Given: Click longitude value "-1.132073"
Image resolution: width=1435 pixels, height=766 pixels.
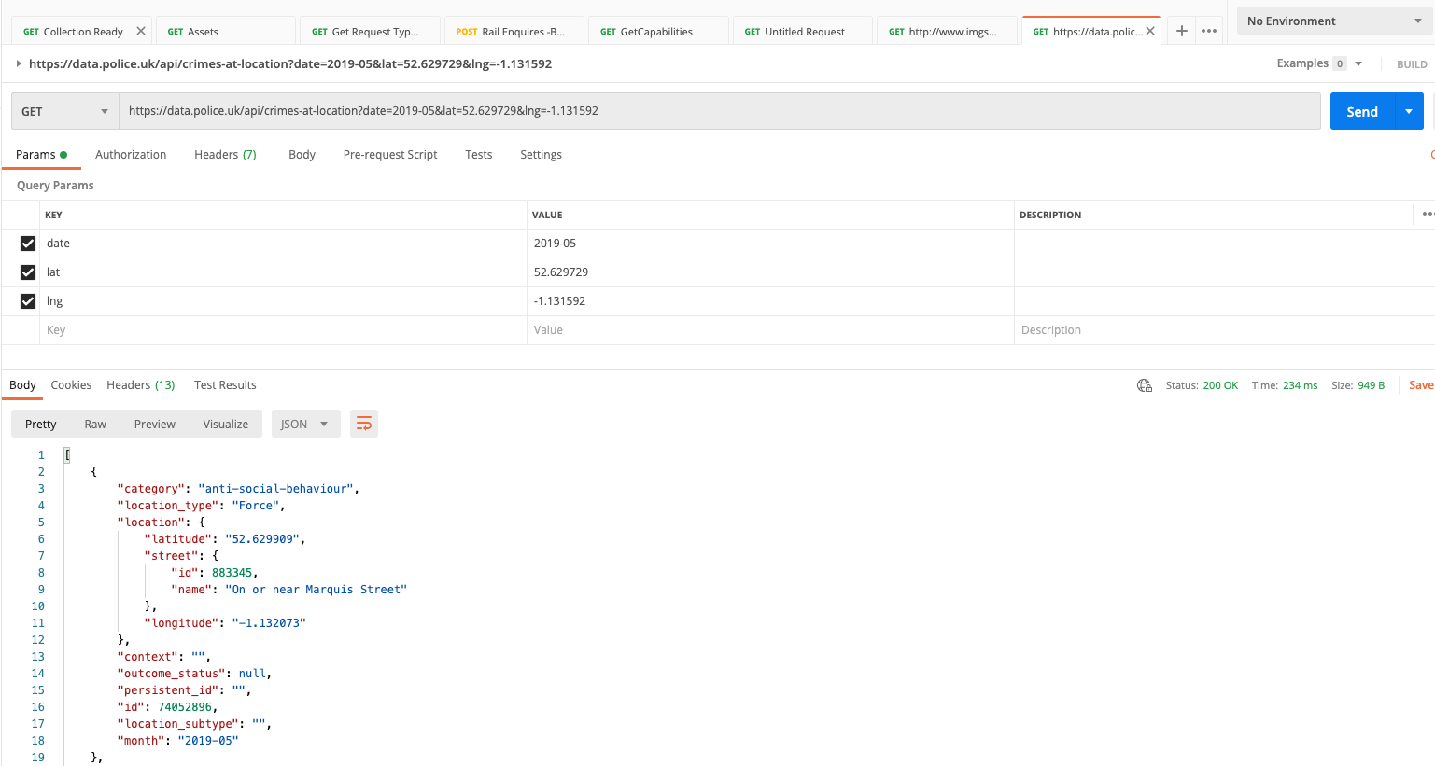Looking at the screenshot, I should [x=269, y=623].
